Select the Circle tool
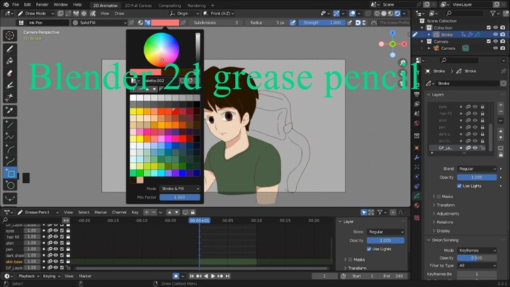 pos(10,186)
